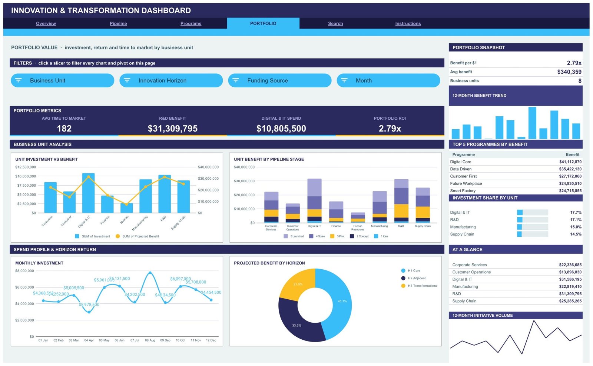Viewport: 593px width, 366px height.
Task: Click the $25,285,265 Supply Chain value
Action: (570, 301)
